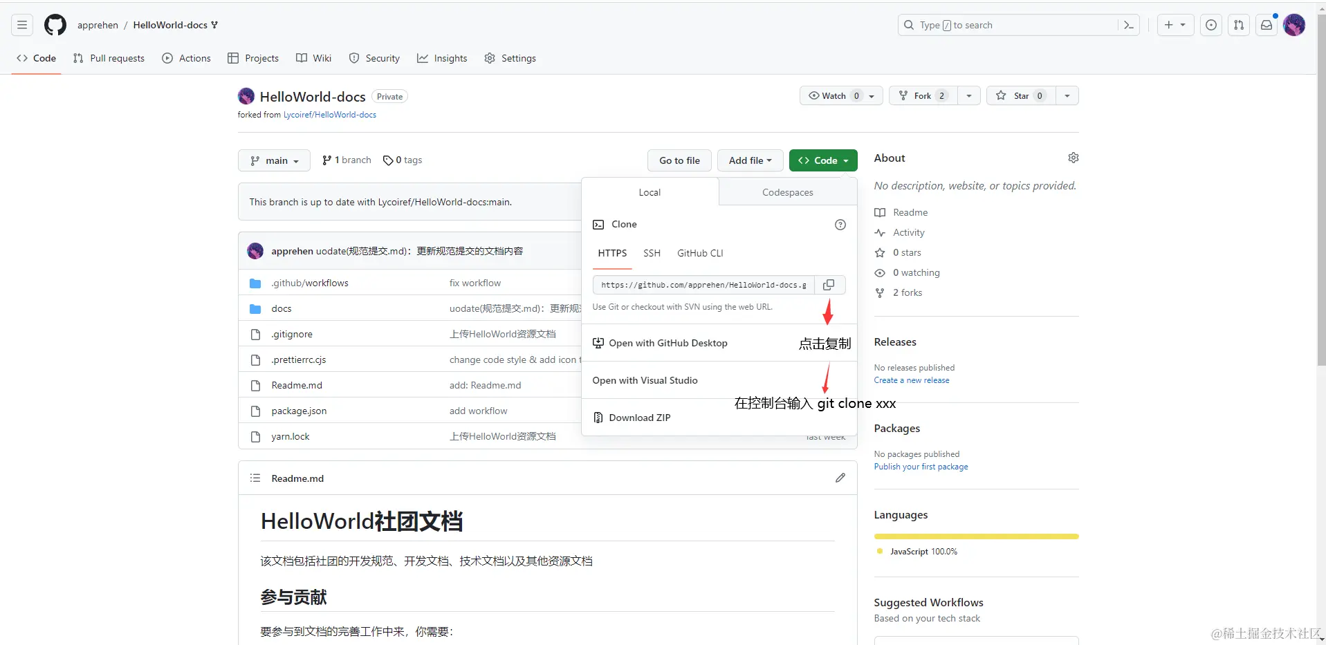Open the global navigation hamburger menu
1326x645 pixels.
click(x=22, y=25)
